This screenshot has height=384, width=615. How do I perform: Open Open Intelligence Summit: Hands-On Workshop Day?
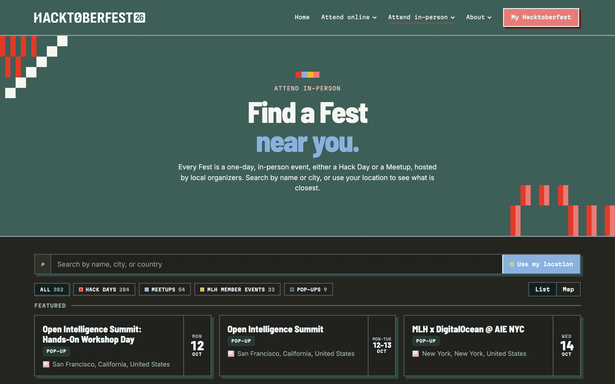pos(92,335)
